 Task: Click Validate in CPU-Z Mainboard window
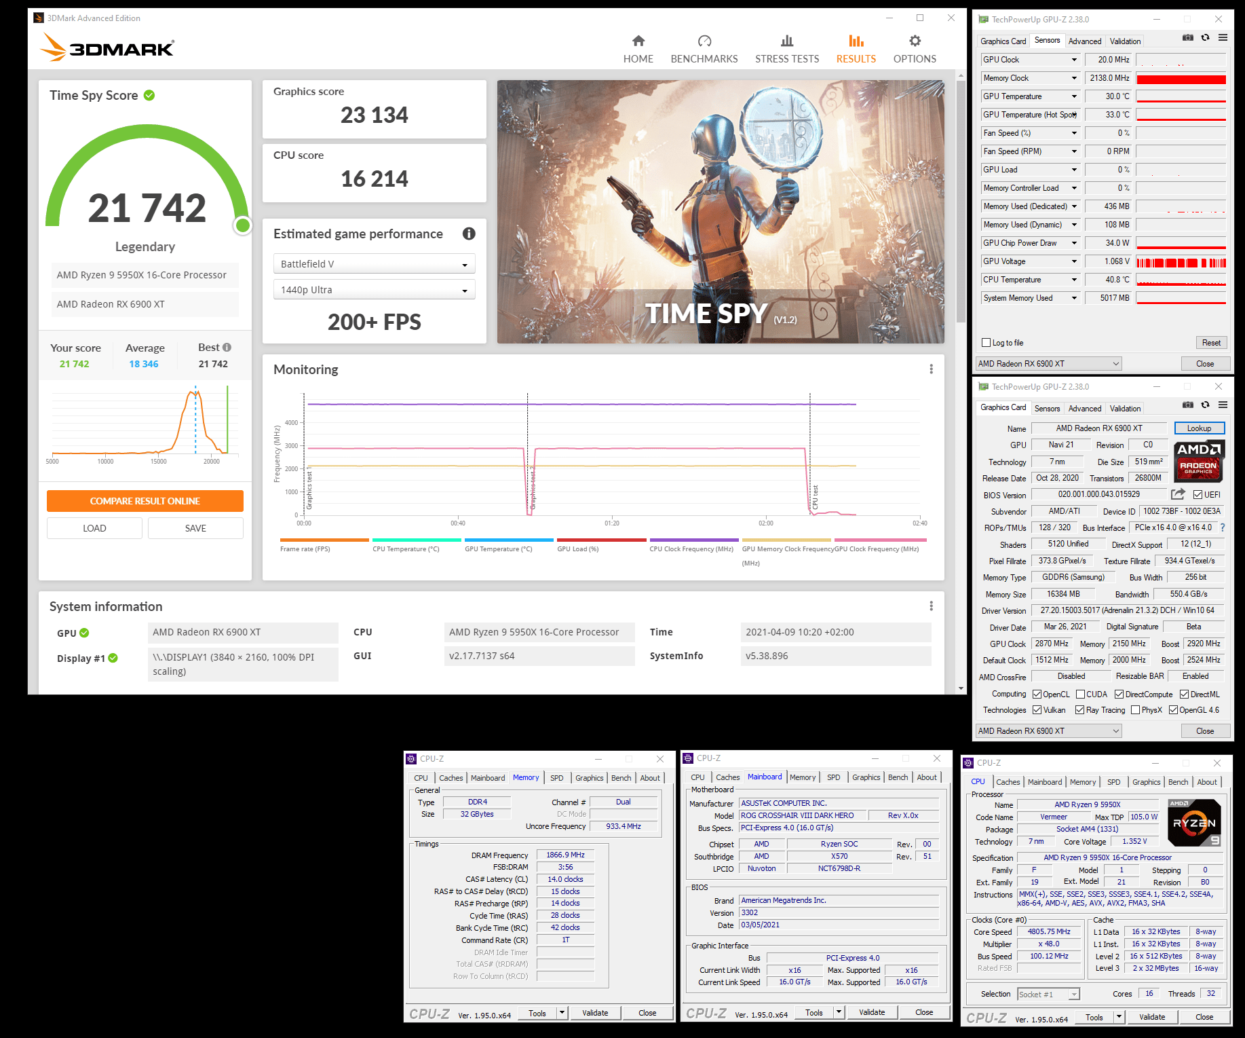click(872, 1012)
